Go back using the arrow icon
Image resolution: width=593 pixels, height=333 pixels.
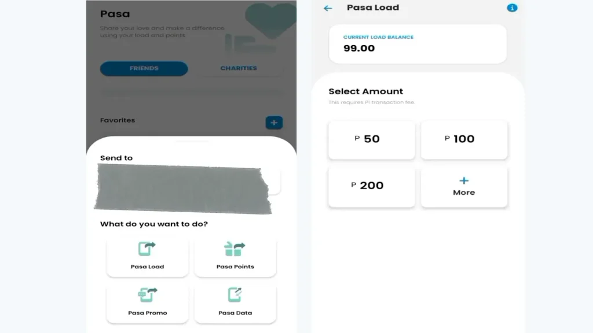(x=328, y=8)
